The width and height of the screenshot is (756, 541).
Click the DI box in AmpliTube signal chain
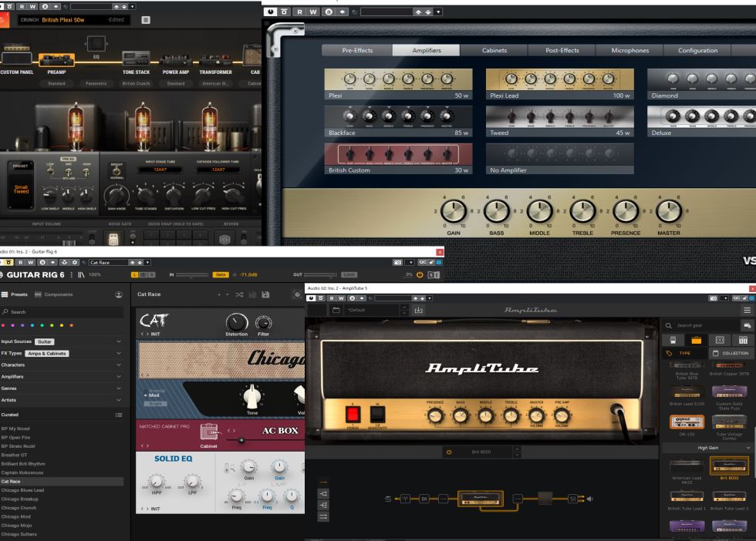tap(424, 499)
